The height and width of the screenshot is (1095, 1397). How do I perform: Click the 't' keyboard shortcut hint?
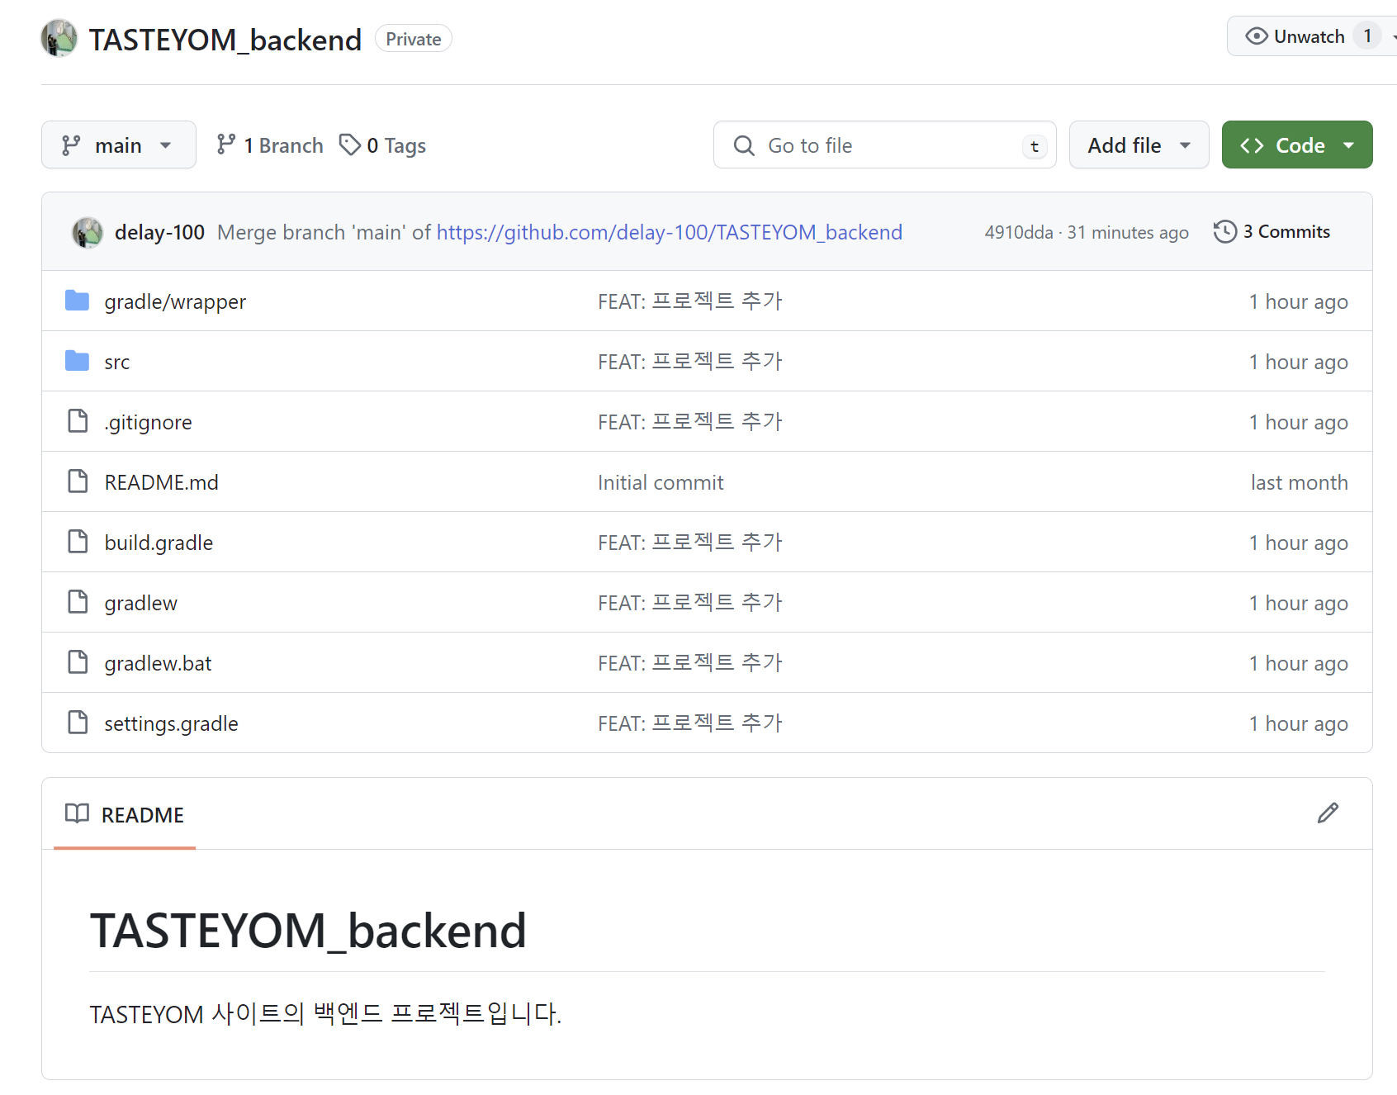coord(1035,146)
